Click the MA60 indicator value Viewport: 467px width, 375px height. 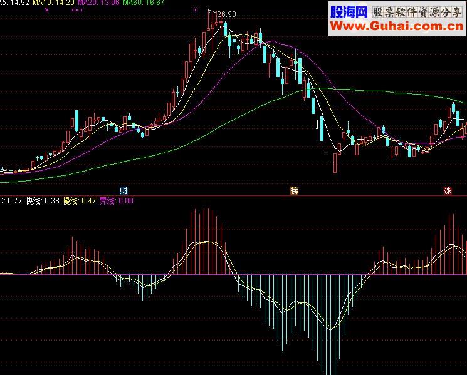[144, 3]
